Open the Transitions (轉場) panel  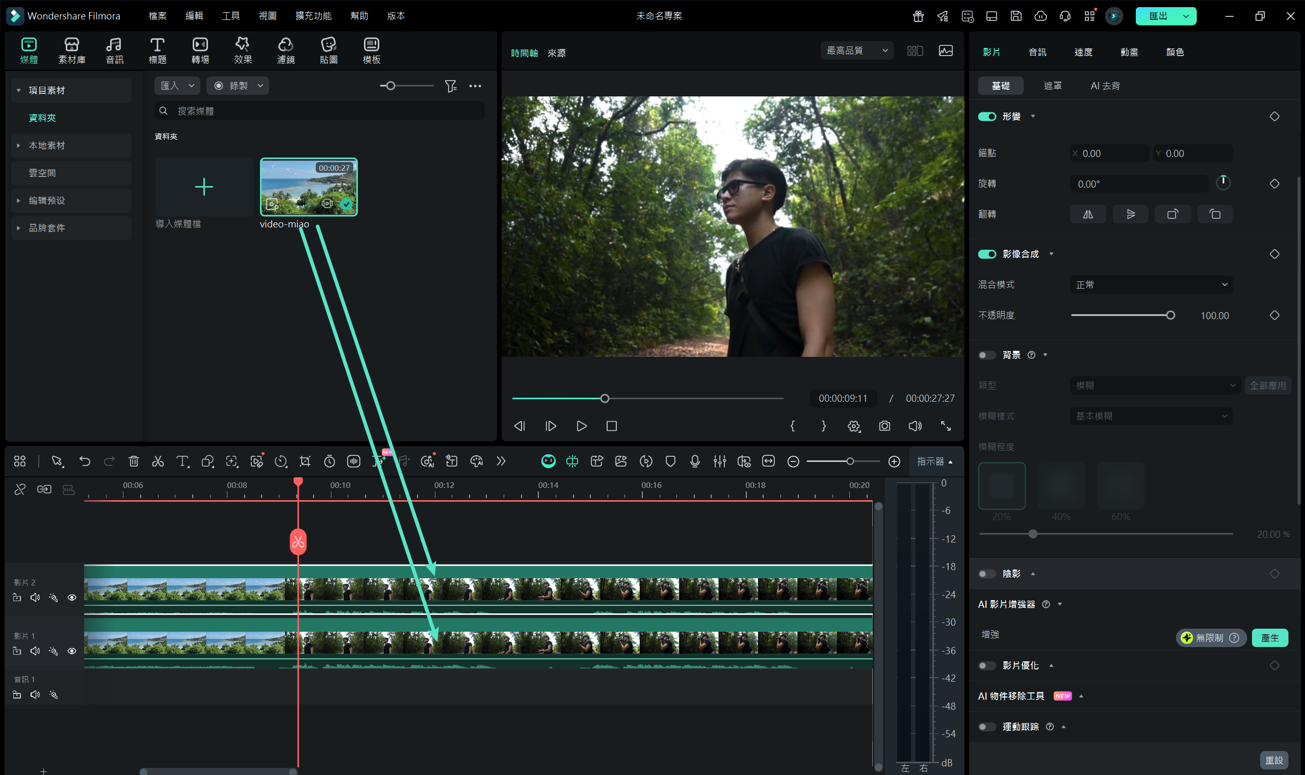pos(200,50)
